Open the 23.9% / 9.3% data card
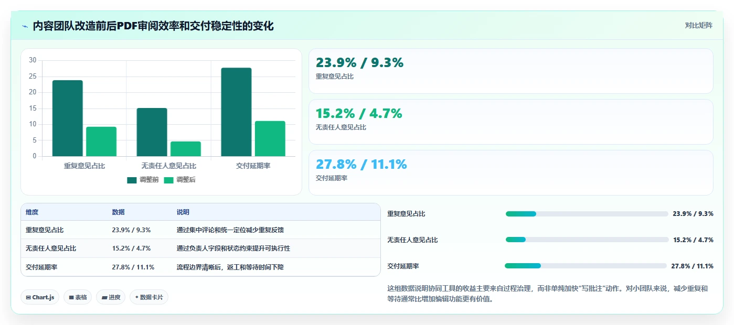 click(511, 71)
